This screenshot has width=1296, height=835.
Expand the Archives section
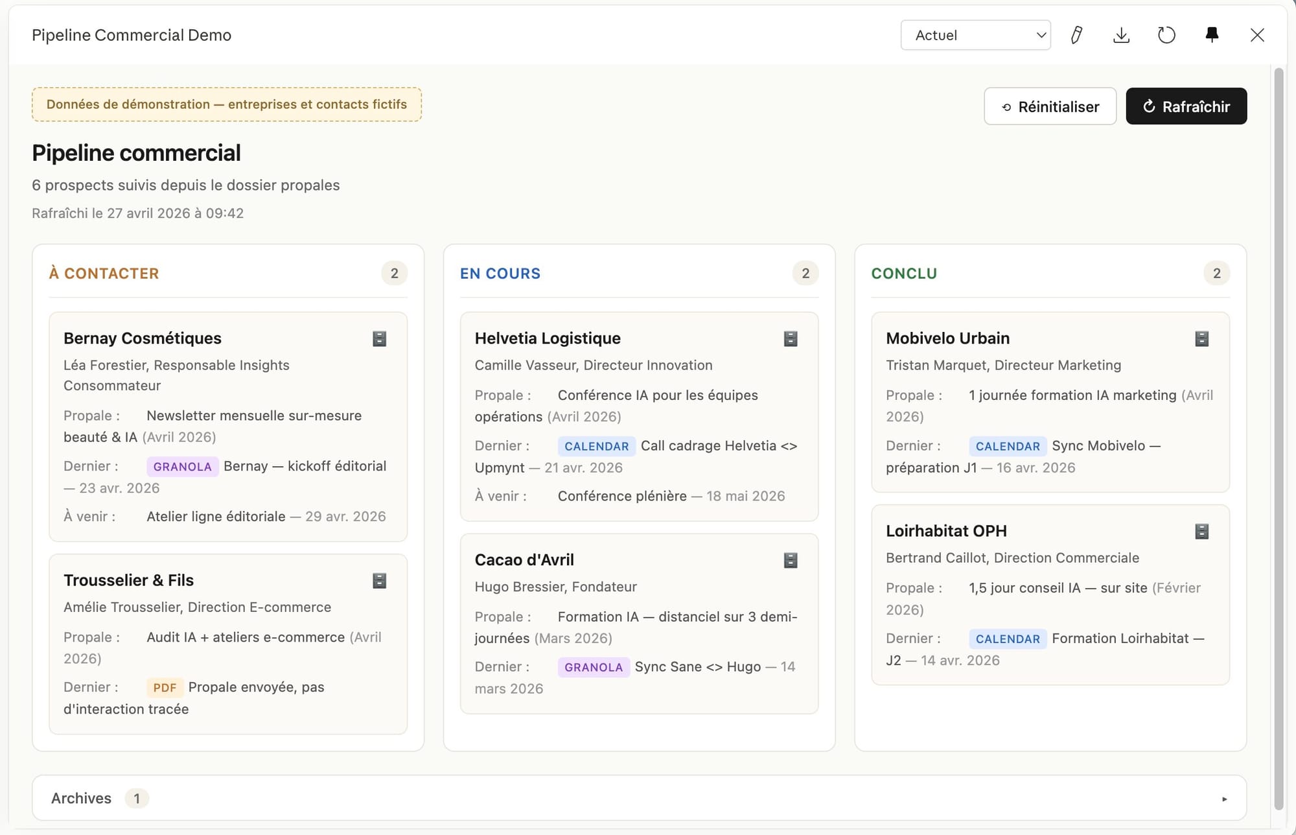tap(82, 798)
